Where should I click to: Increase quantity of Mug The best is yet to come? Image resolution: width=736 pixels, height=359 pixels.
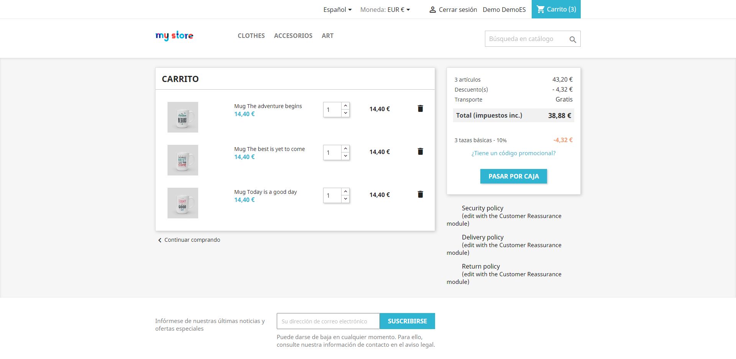[x=345, y=149]
